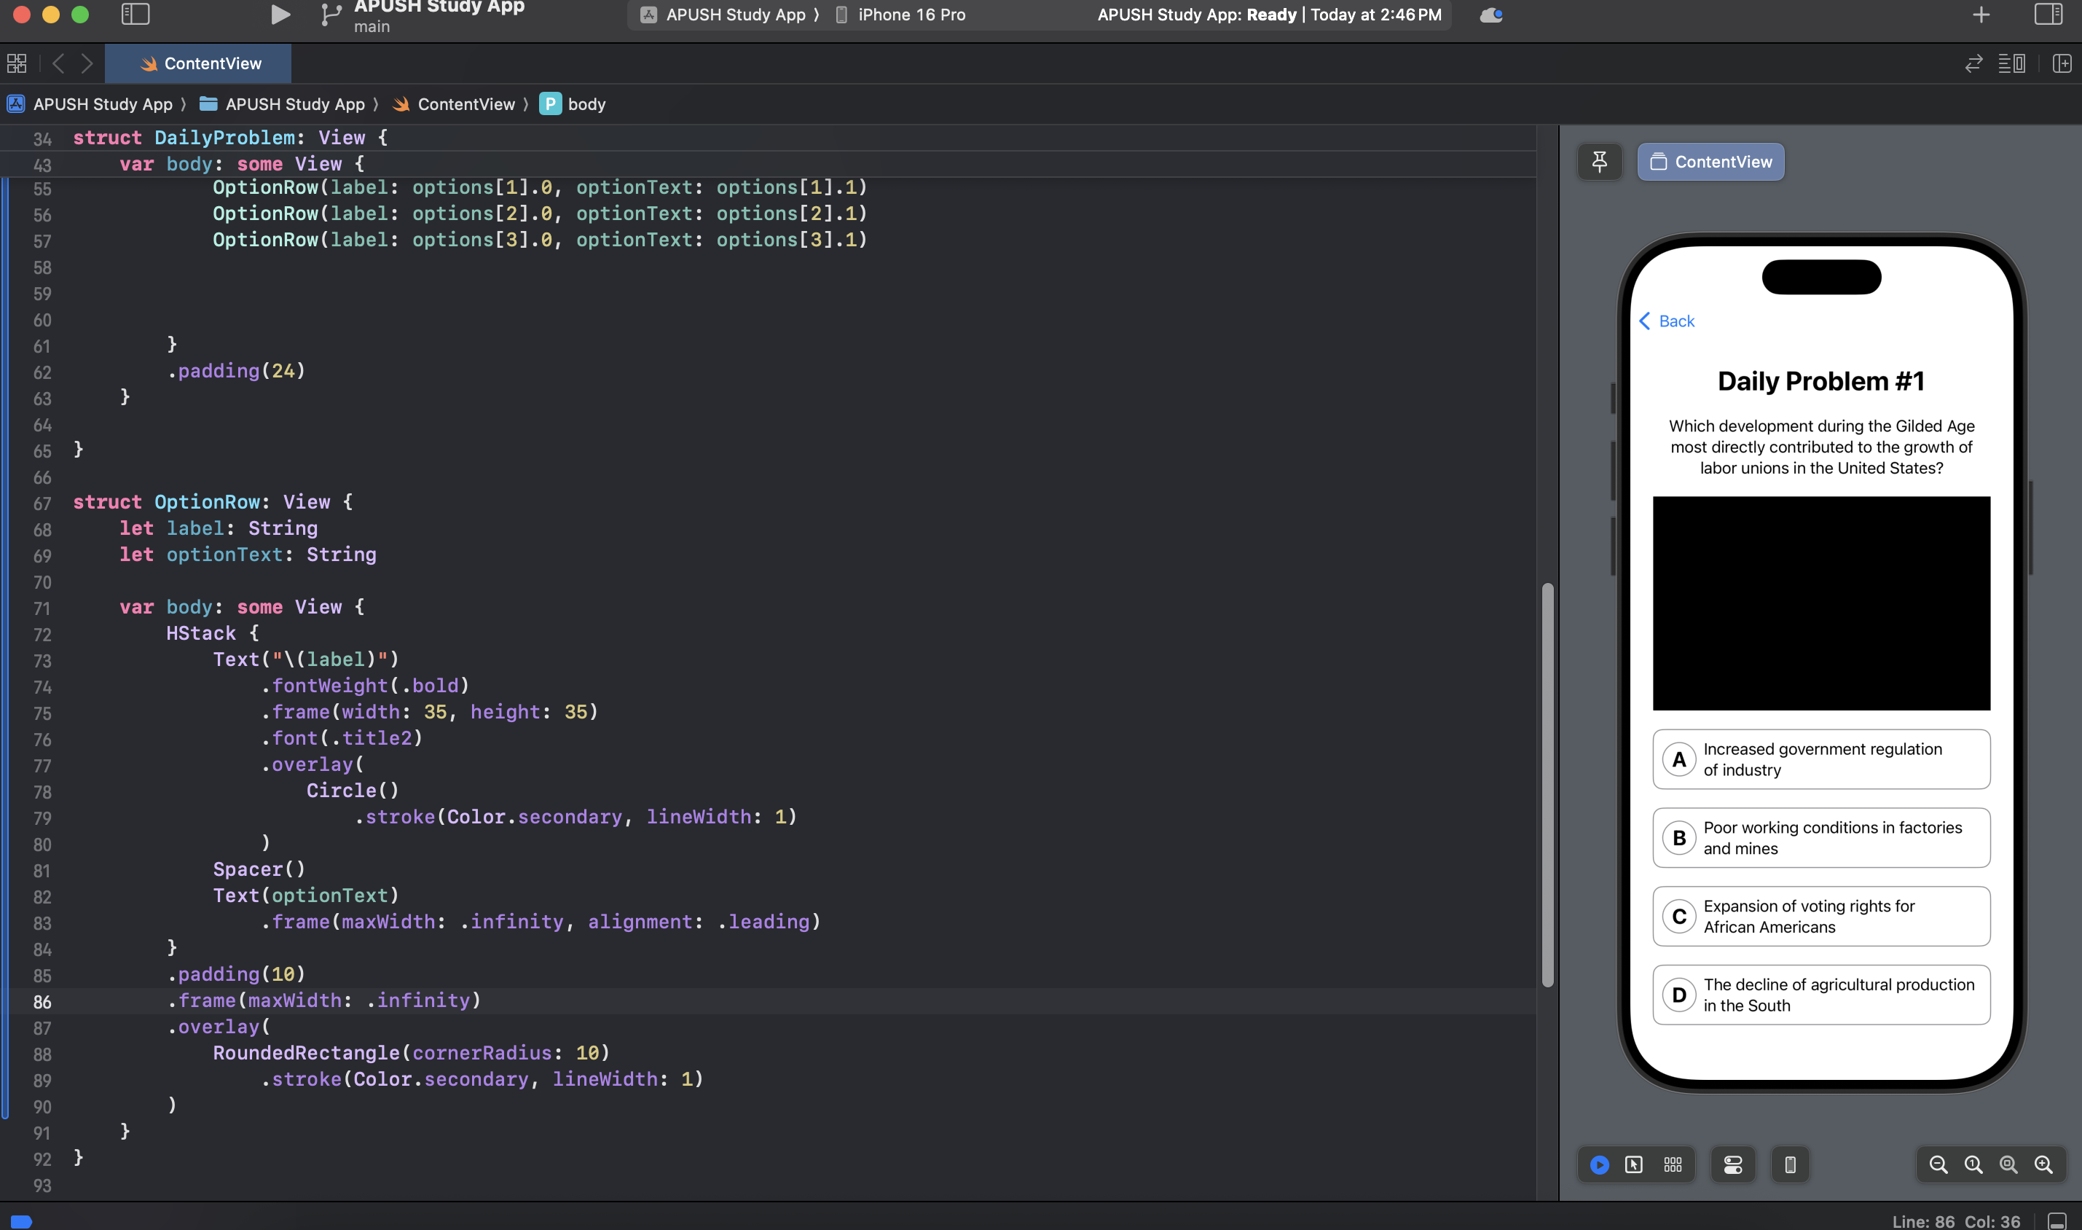Image resolution: width=2082 pixels, height=1230 pixels.
Task: Select the Live preview mode button
Action: point(1599,1164)
